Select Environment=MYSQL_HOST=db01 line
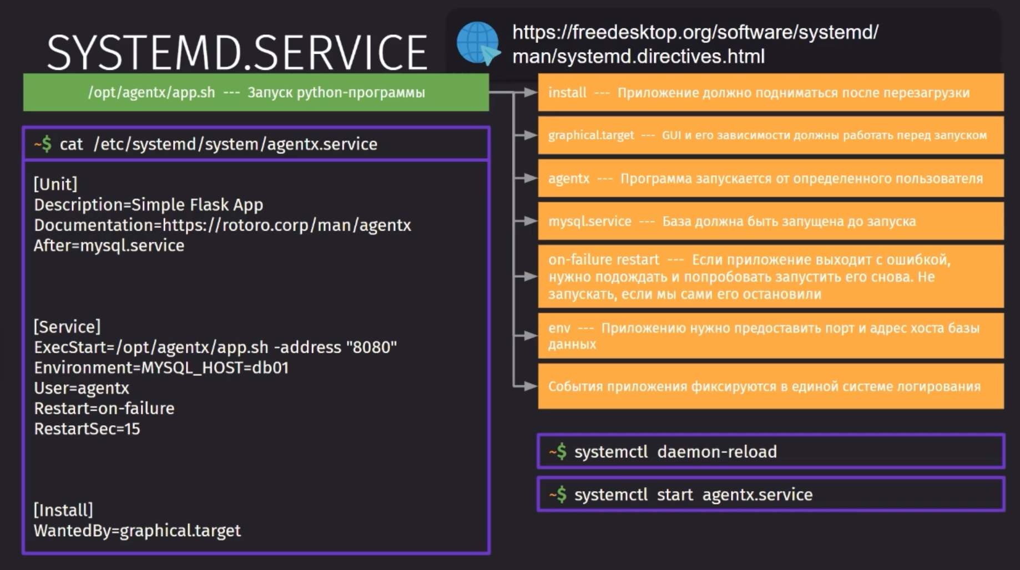This screenshot has height=570, width=1020. click(x=161, y=368)
